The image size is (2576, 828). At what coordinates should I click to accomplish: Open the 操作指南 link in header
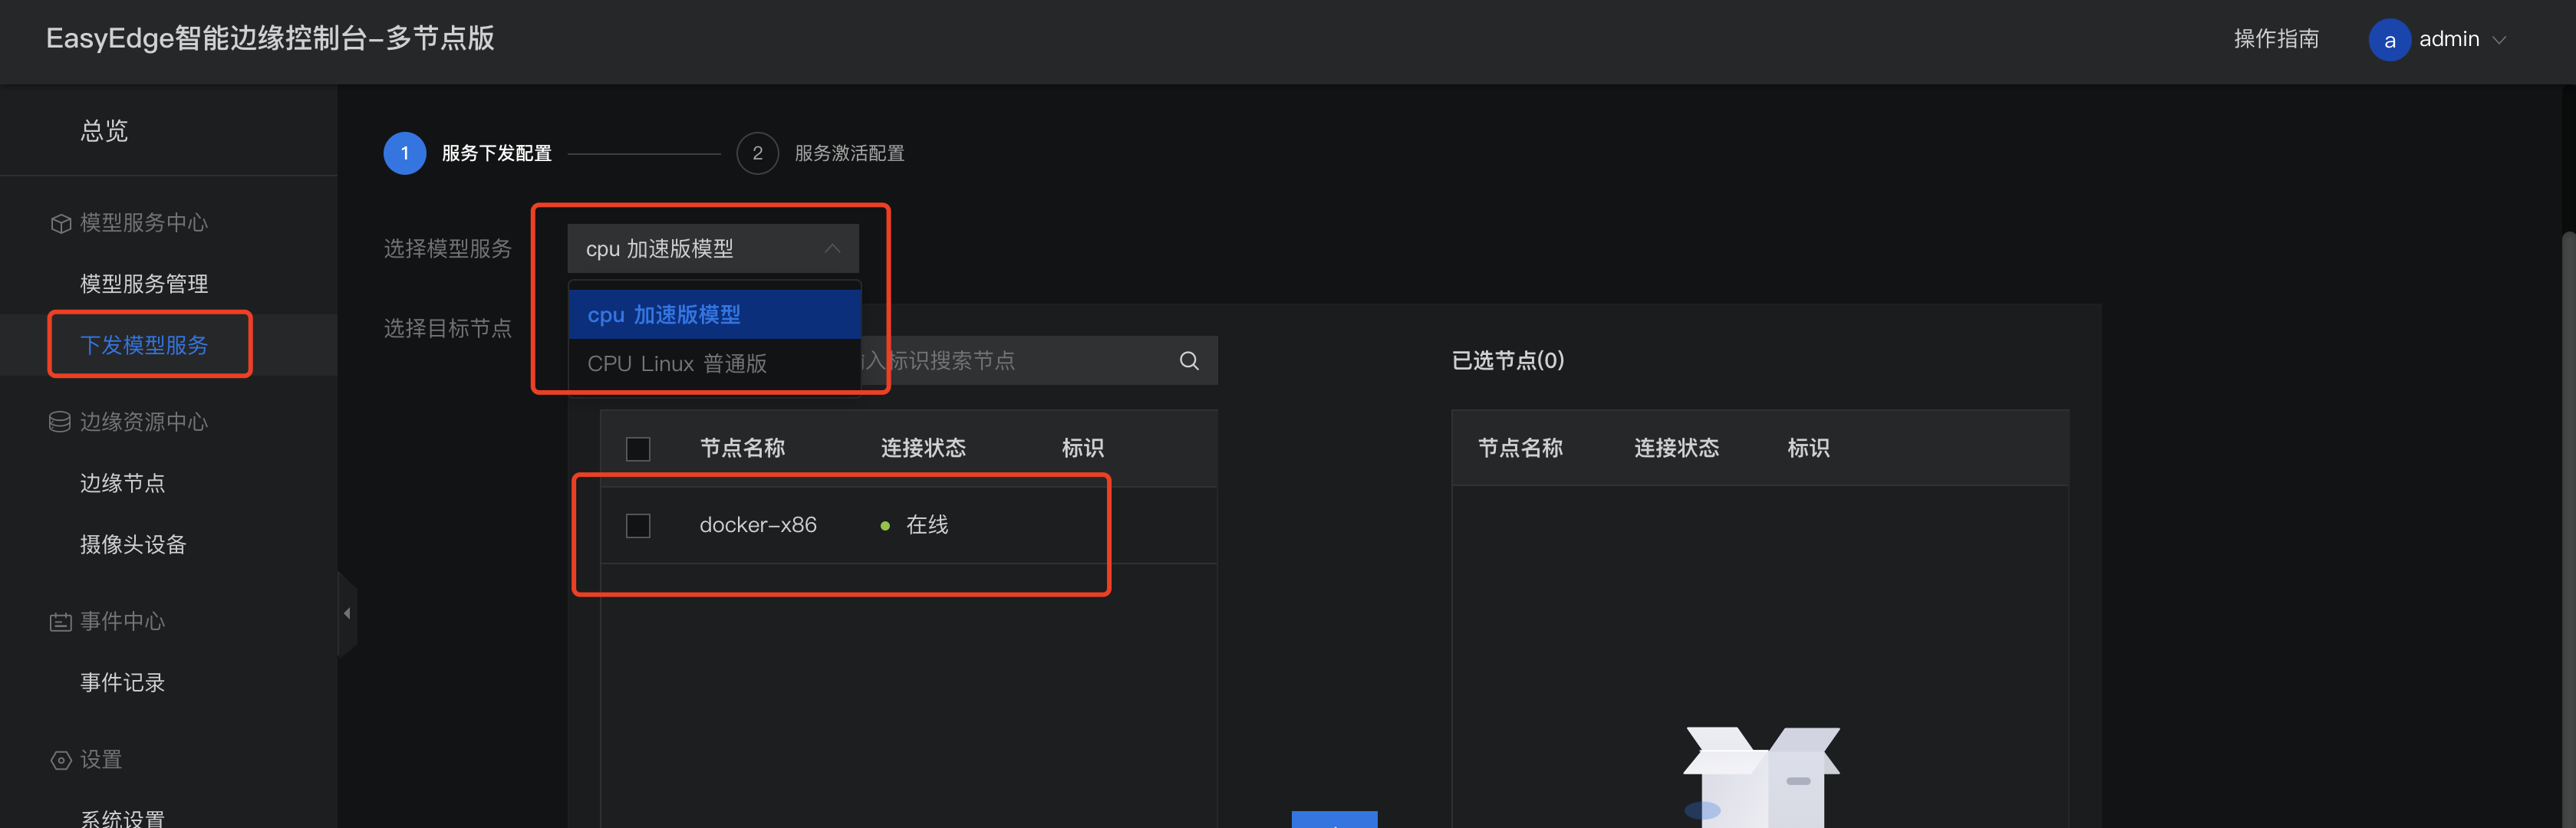pos(2275,39)
